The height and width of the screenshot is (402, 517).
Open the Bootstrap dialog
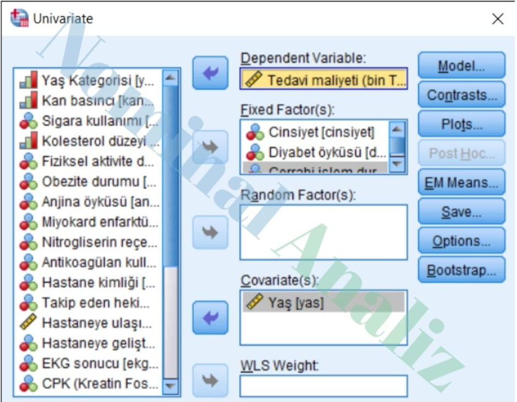coord(462,270)
